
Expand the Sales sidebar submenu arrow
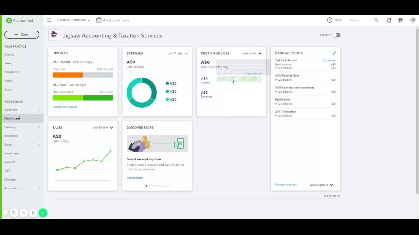pos(39,145)
